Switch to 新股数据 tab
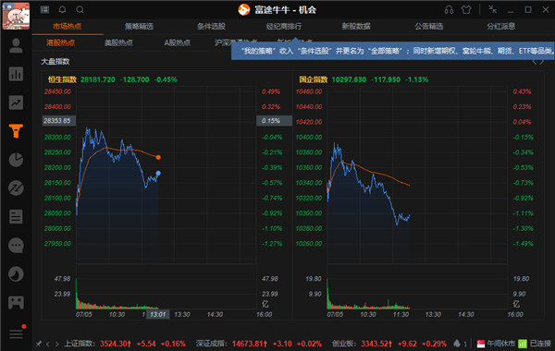555x351 pixels. [356, 26]
